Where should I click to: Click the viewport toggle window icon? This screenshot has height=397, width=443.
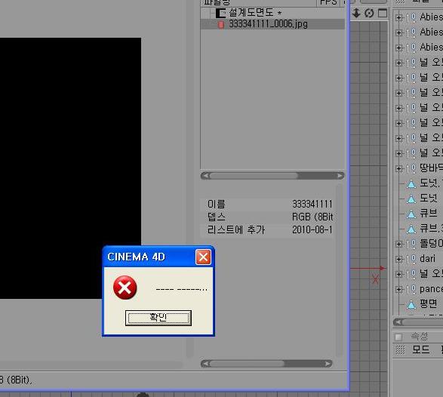click(383, 13)
